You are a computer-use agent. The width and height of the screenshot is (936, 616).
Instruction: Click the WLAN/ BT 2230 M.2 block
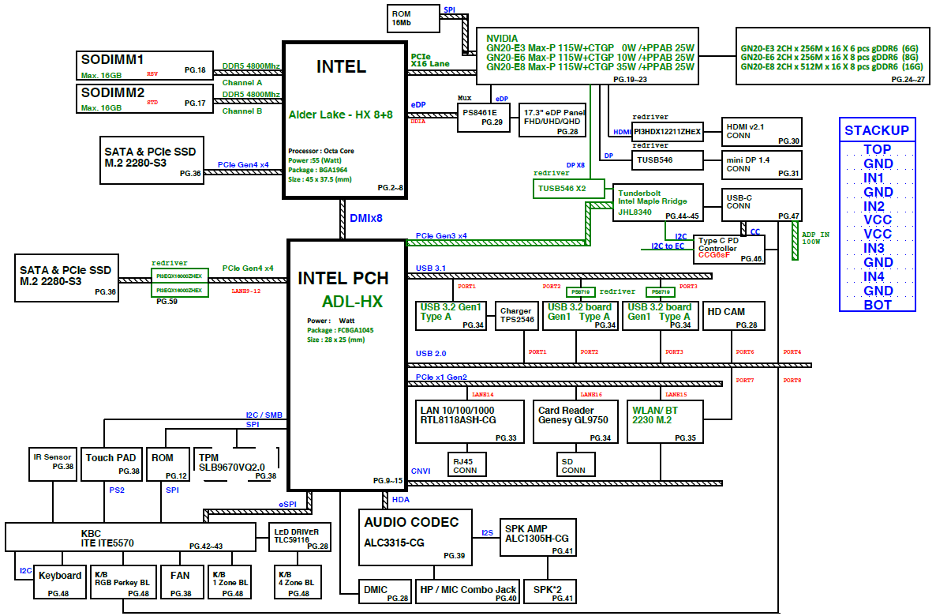coord(665,422)
